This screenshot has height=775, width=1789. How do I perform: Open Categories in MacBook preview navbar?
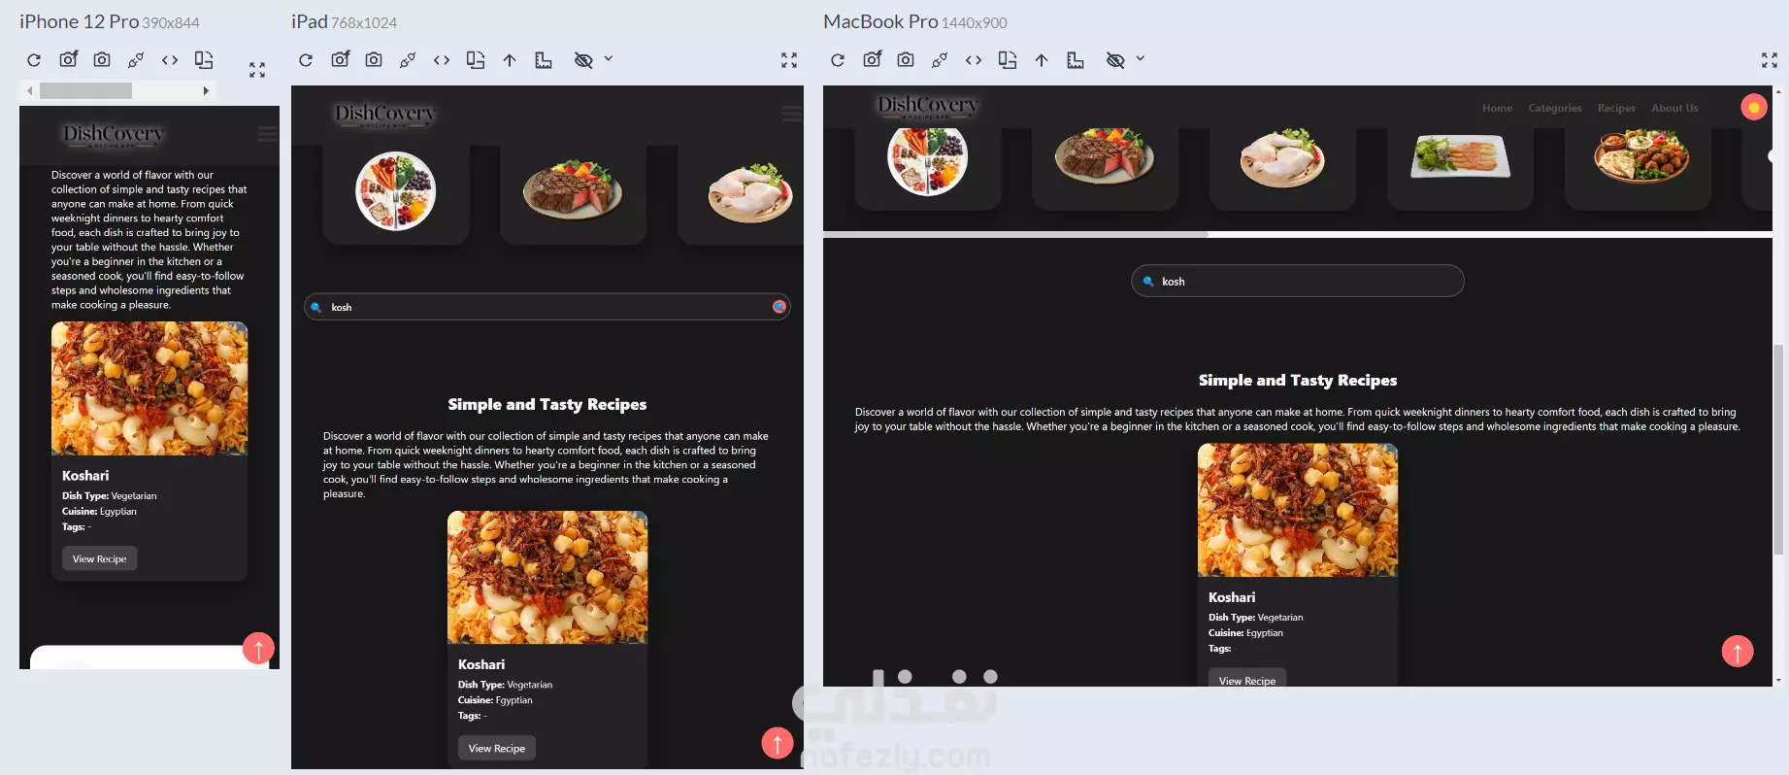pos(1555,108)
